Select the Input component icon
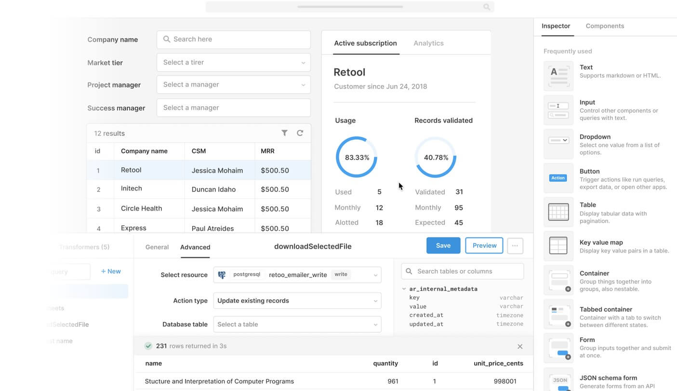Screen dimensions: 677x391 (558, 110)
